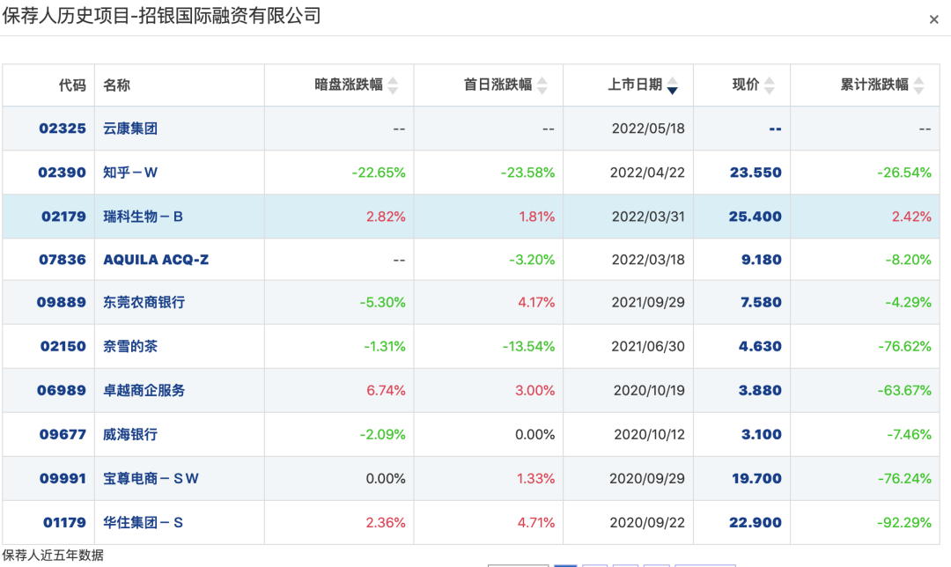Click 卓越商企服务 grey market change 6.74%
Screen dimensions: 951x567
click(386, 390)
